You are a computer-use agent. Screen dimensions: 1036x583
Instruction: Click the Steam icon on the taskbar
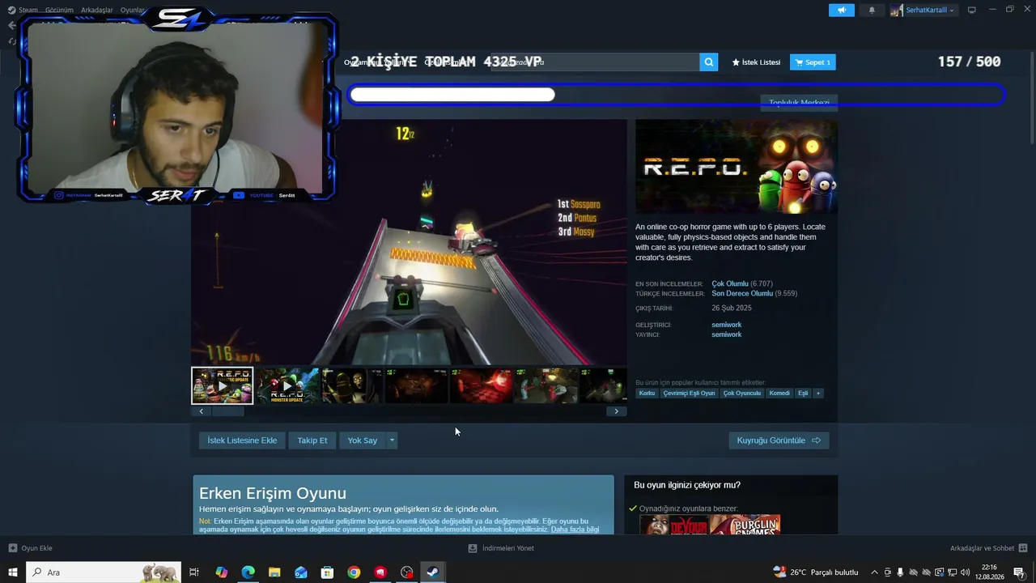(x=433, y=572)
